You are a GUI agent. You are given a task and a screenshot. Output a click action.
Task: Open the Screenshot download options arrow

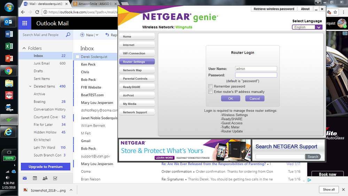pos(71,190)
